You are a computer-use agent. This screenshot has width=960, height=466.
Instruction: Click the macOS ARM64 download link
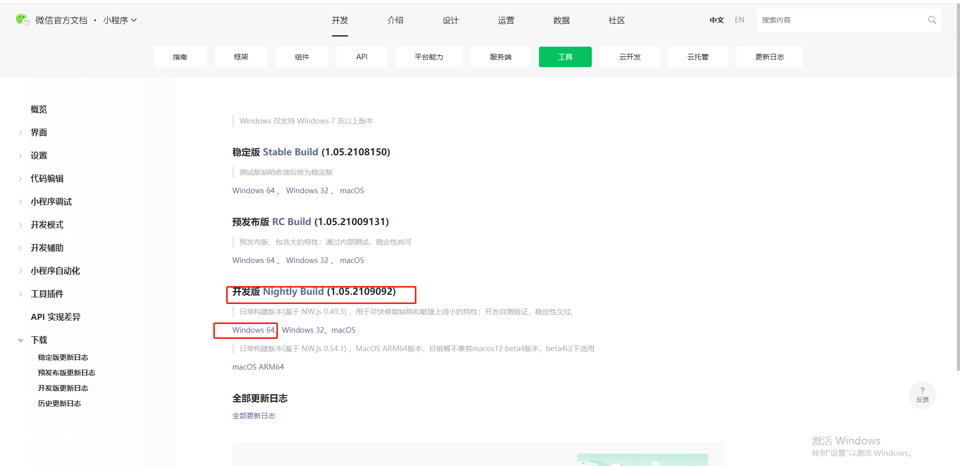[x=258, y=367]
